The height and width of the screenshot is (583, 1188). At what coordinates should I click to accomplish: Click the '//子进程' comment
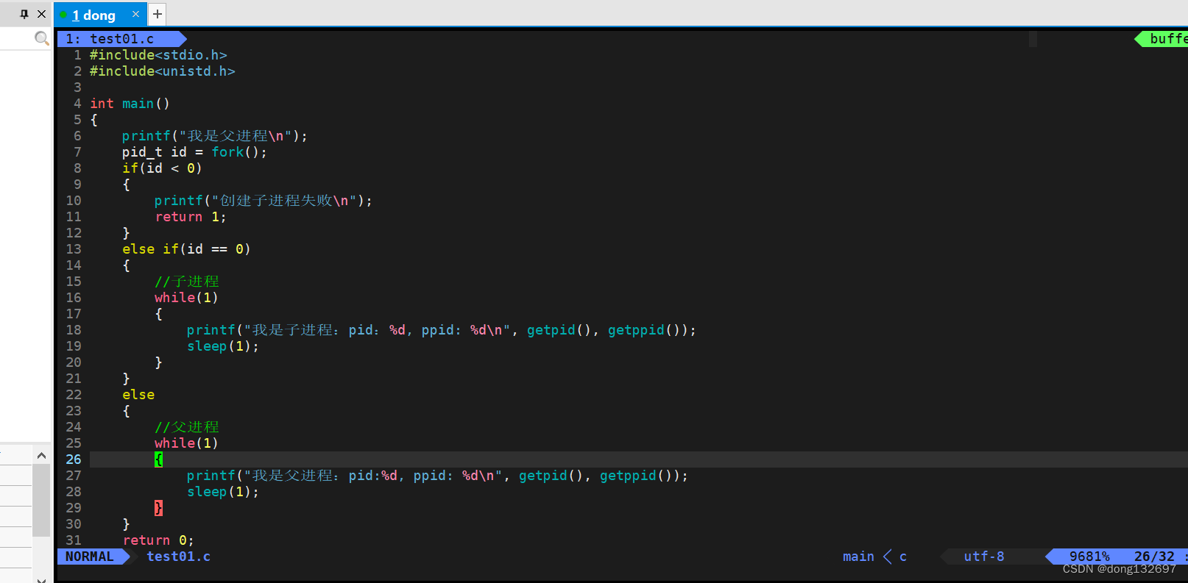[x=187, y=282]
